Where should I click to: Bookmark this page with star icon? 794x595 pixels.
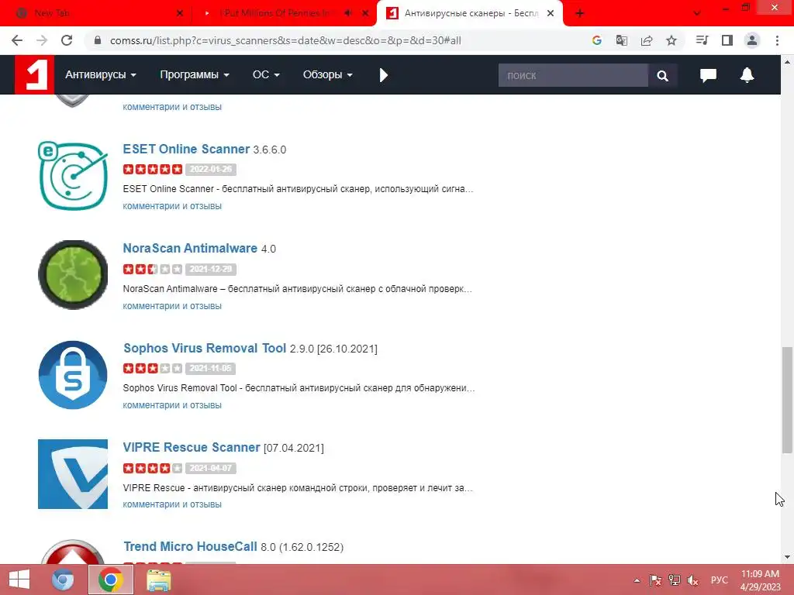pyautogui.click(x=671, y=40)
